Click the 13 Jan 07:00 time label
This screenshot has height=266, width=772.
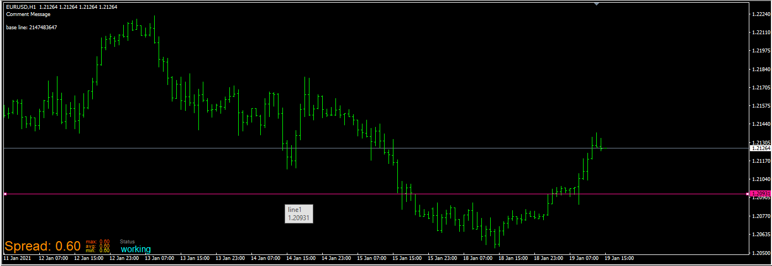click(x=160, y=258)
